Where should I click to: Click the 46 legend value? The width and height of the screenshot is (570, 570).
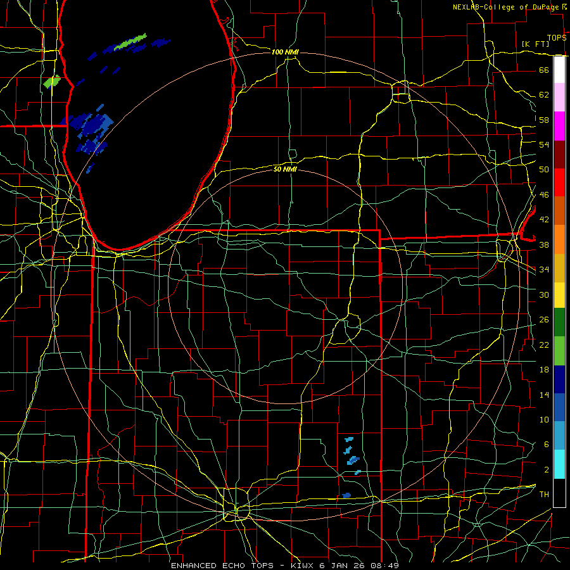tap(544, 195)
